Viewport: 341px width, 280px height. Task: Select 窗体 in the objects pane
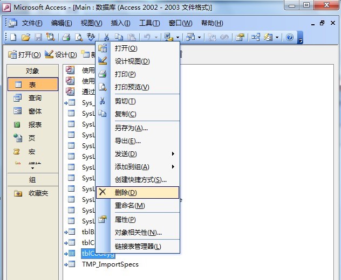[33, 111]
